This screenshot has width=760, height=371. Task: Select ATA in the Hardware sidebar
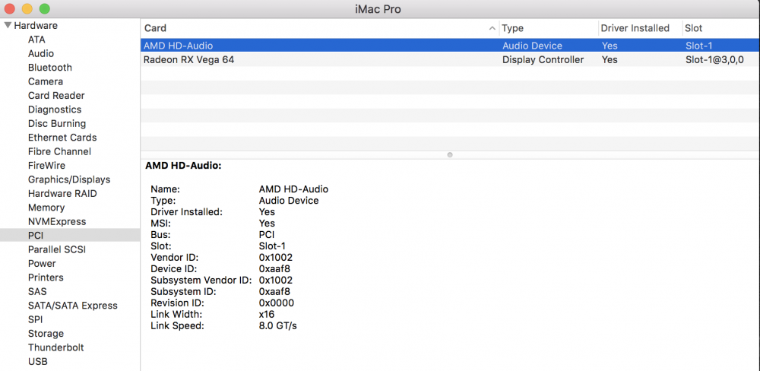[x=36, y=40]
